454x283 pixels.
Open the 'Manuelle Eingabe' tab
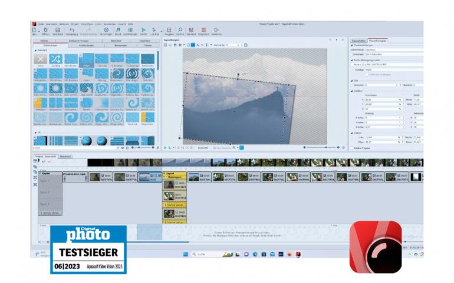(377, 41)
